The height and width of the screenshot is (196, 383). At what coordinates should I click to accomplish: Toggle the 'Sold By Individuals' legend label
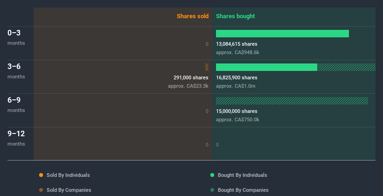[x=68, y=175]
